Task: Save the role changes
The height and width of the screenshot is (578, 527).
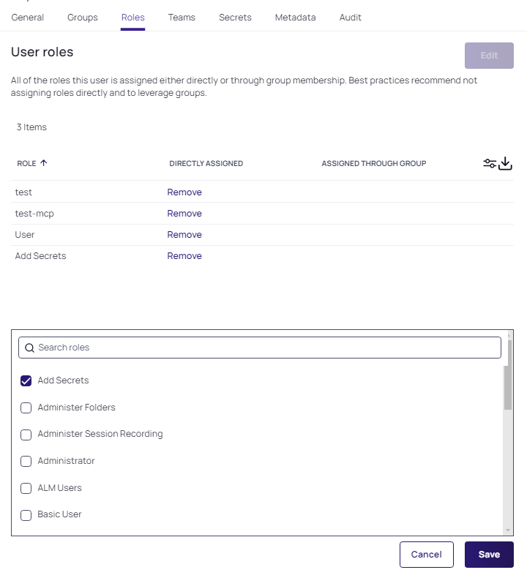Action: pyautogui.click(x=489, y=555)
